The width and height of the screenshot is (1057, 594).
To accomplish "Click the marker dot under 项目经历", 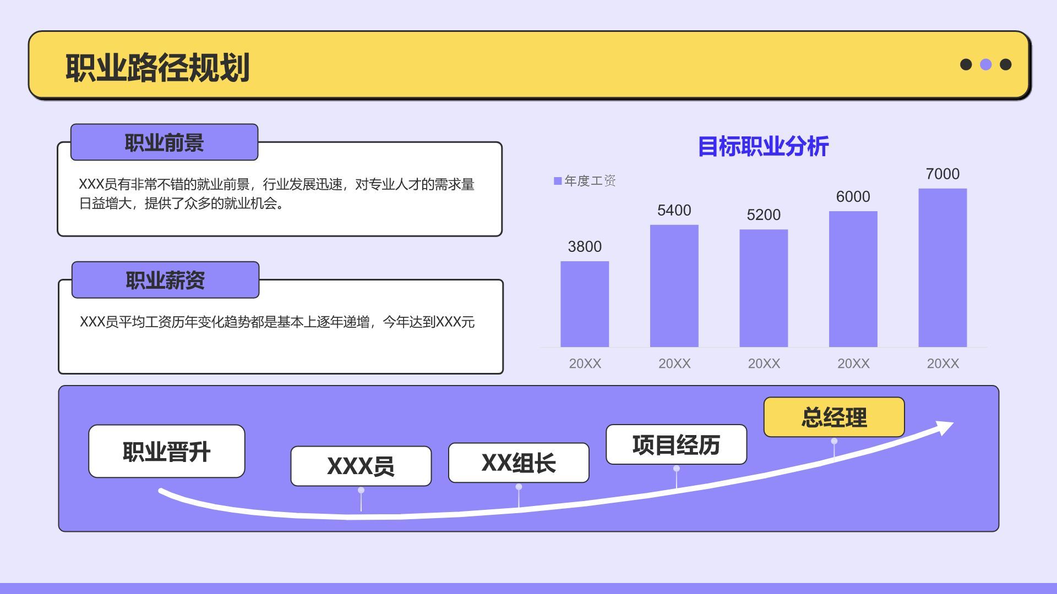I will 677,469.
